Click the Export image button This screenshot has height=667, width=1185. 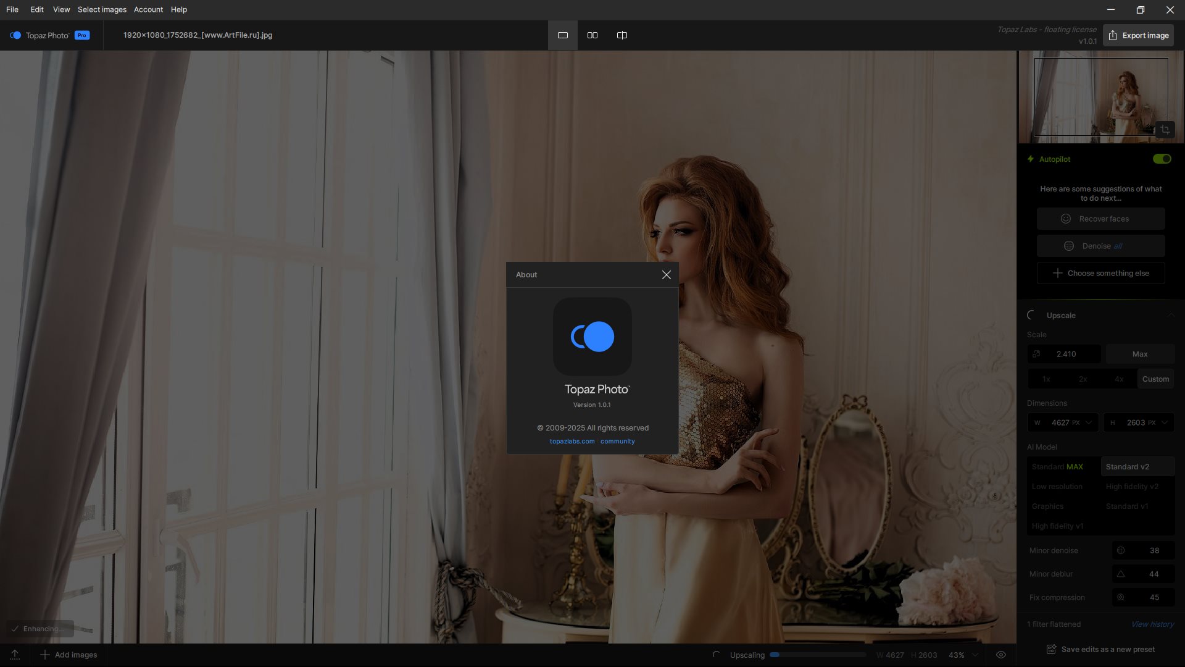pyautogui.click(x=1138, y=35)
